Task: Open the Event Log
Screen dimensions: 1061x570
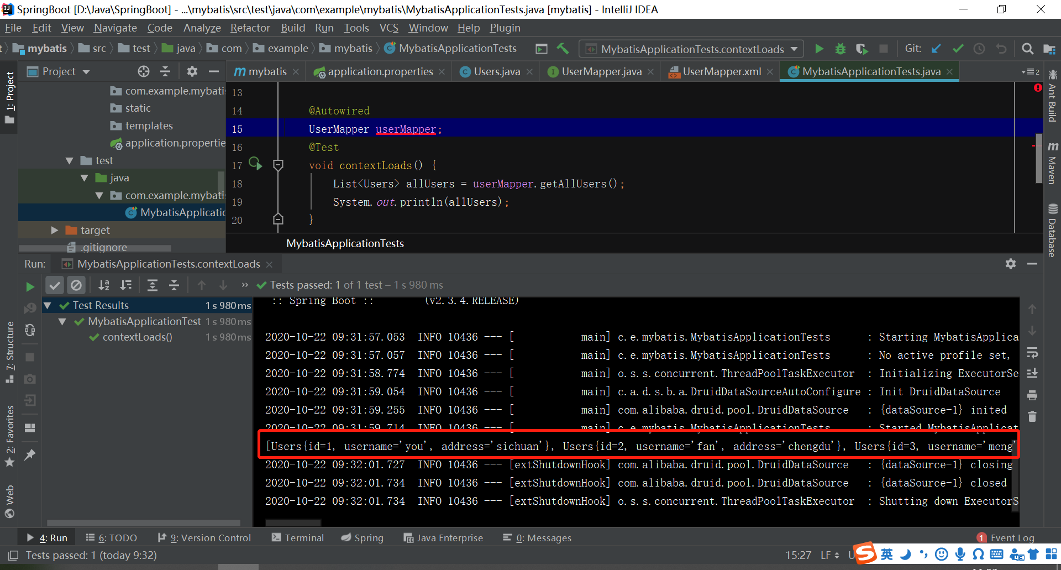Action: coord(1006,537)
